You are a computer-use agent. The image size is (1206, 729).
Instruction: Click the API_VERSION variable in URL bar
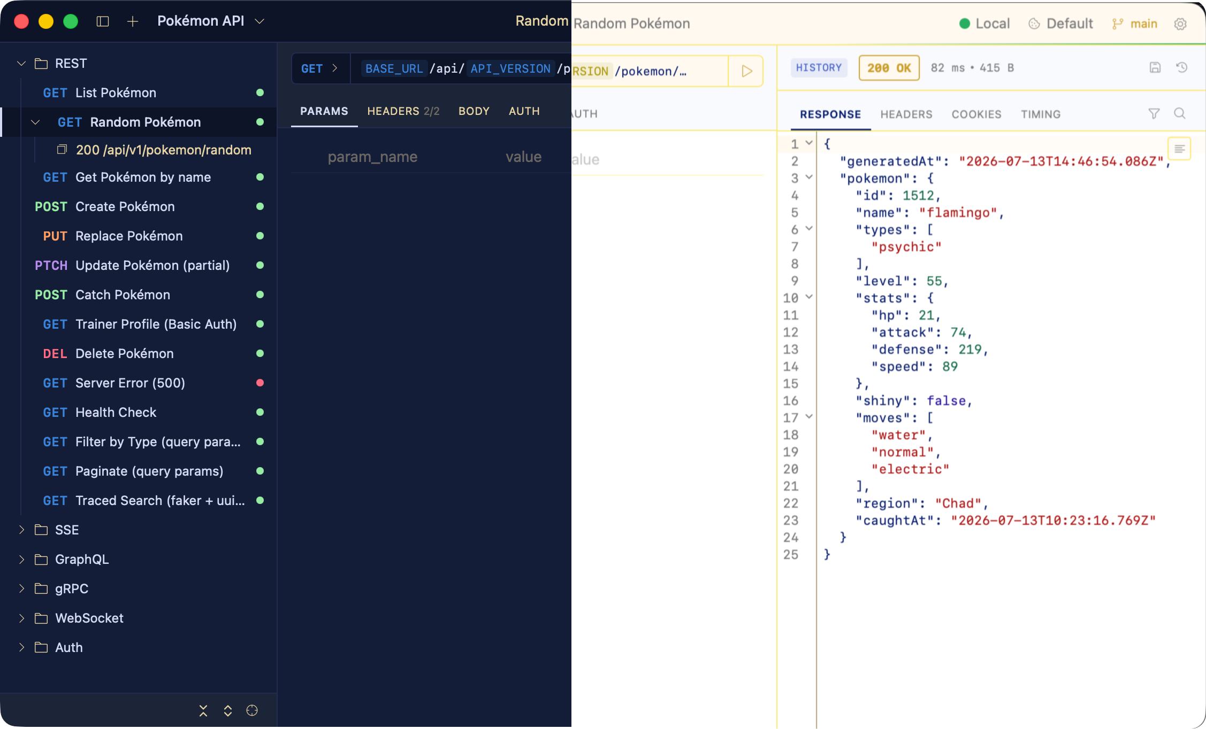coord(510,68)
